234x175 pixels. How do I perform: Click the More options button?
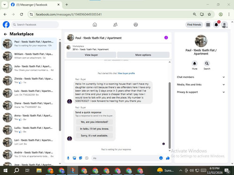tap(143, 55)
